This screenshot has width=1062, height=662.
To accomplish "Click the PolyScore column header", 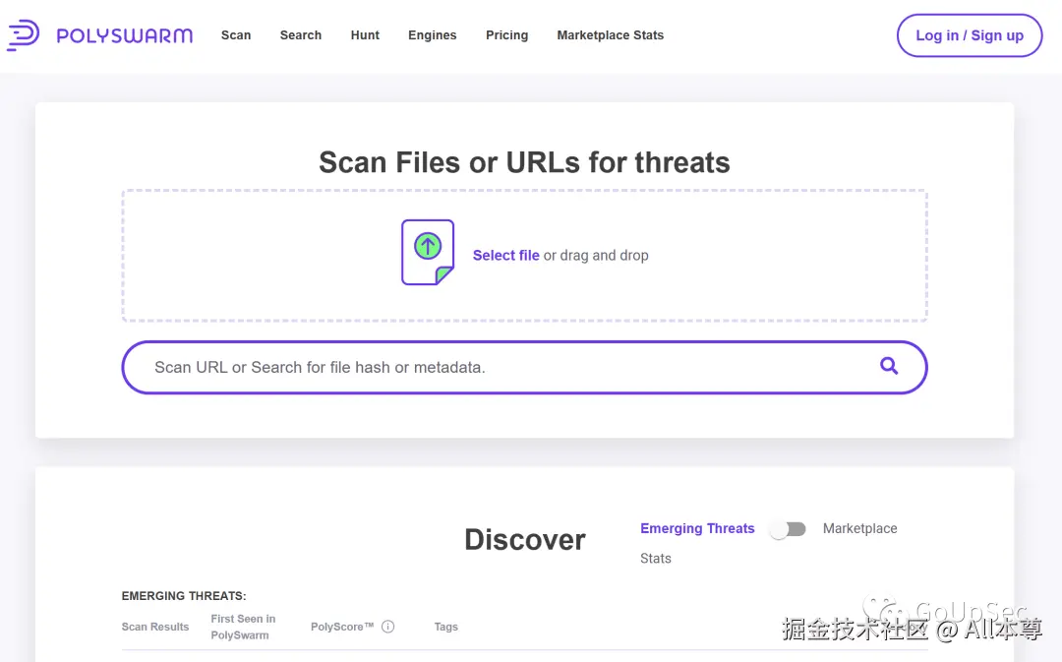I will 342,627.
